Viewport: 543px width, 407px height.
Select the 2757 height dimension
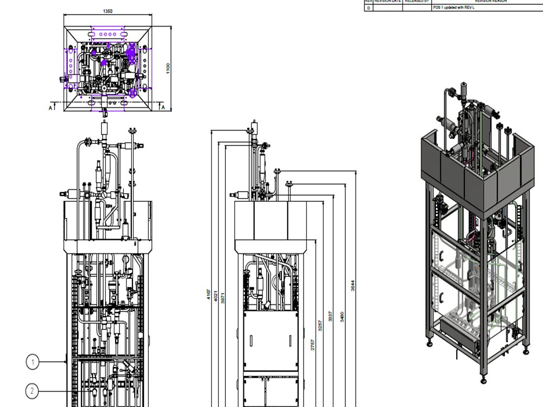coord(312,345)
